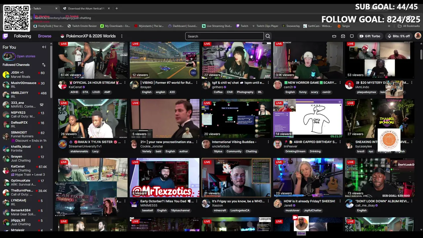
Task: Open options menu for girlhero's stream card
Action: [x=268, y=83]
